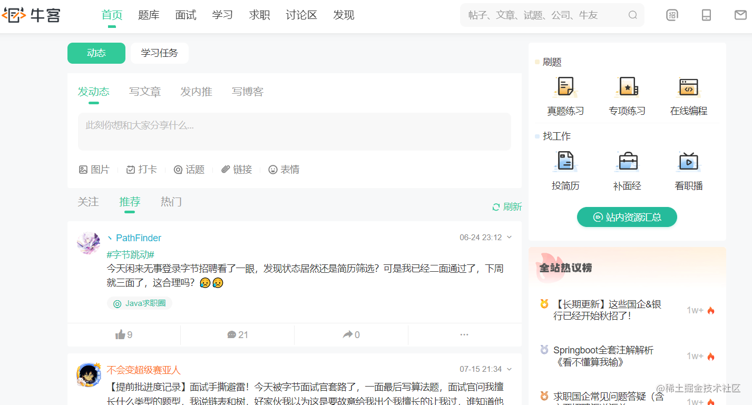This screenshot has height=405, width=752.
Task: Open hot topic 这些国企&银行已经开始秋招了
Action: [x=607, y=310]
